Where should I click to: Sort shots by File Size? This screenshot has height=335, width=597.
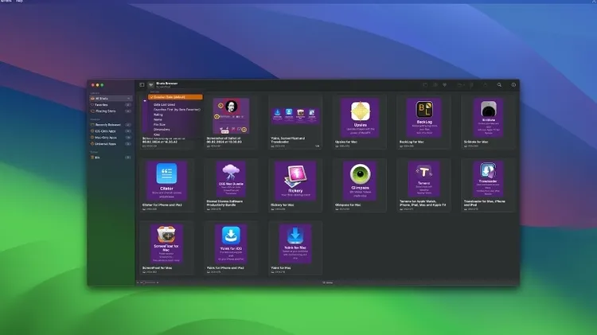tap(161, 123)
